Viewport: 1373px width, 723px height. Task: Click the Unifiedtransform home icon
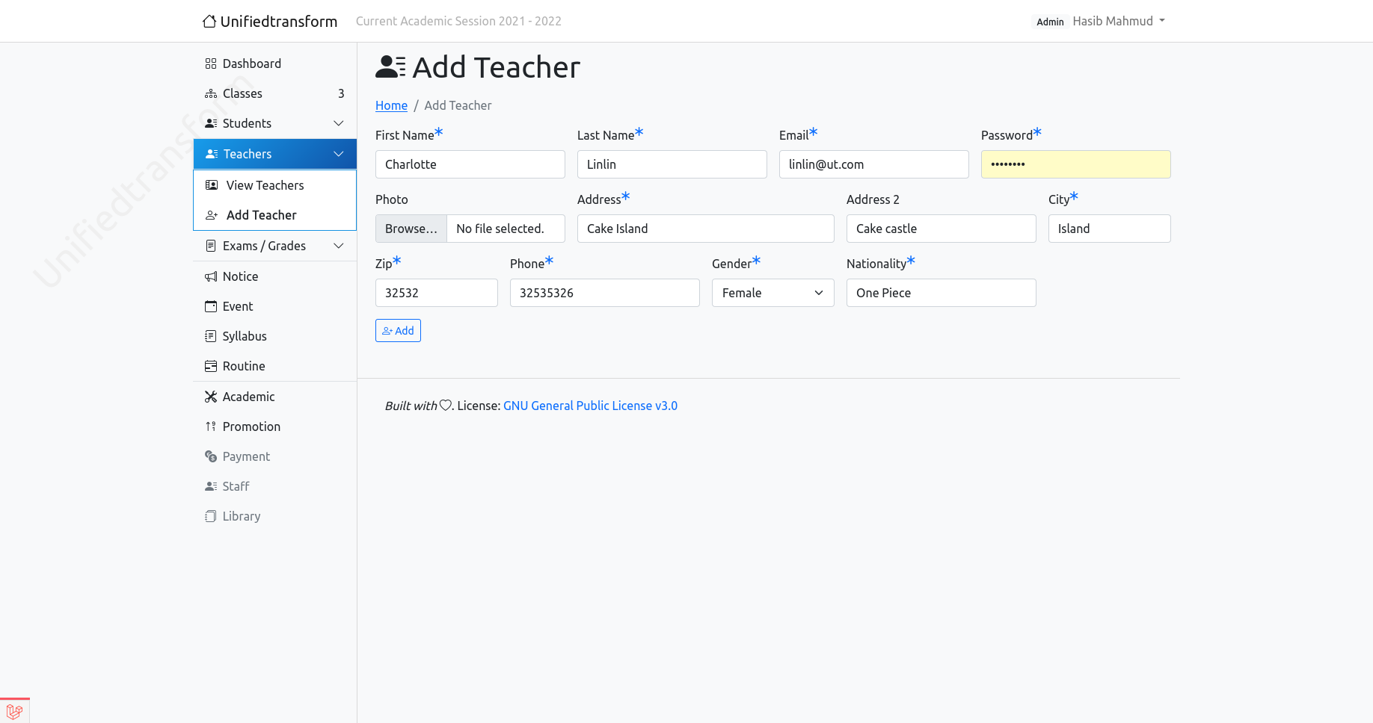click(x=209, y=21)
